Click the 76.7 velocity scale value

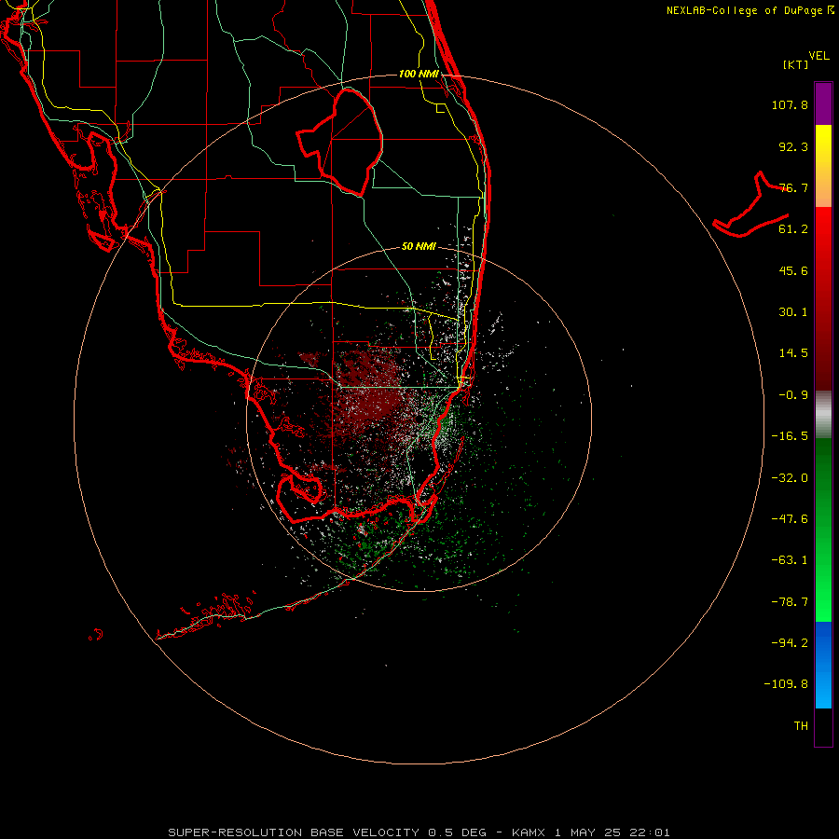793,187
